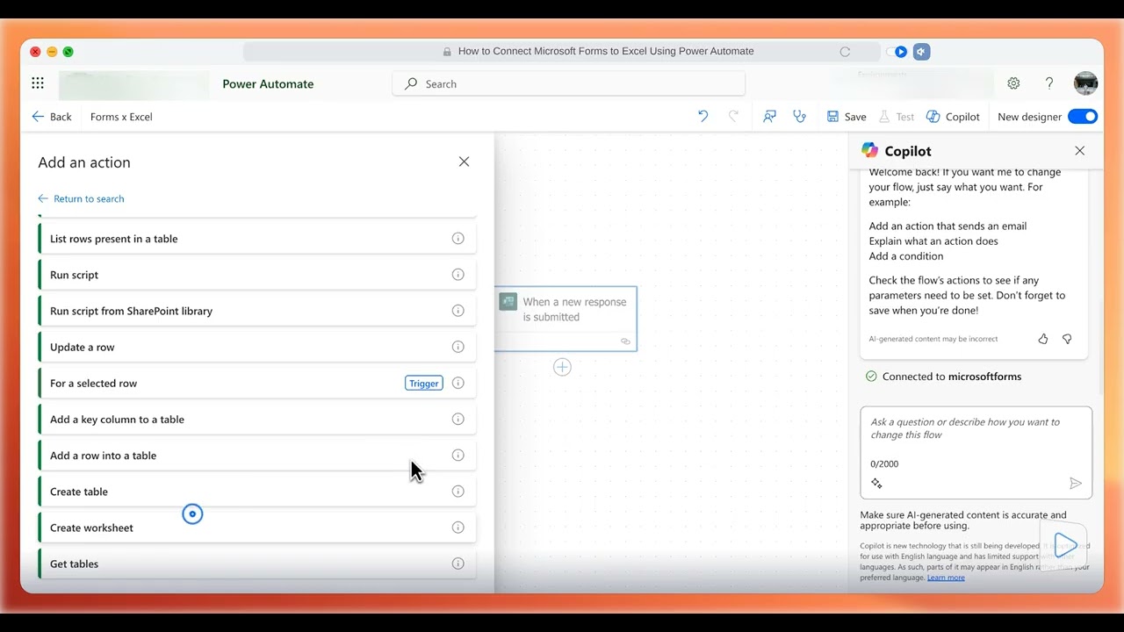
Task: Send the Copilot message arrow
Action: click(1076, 484)
